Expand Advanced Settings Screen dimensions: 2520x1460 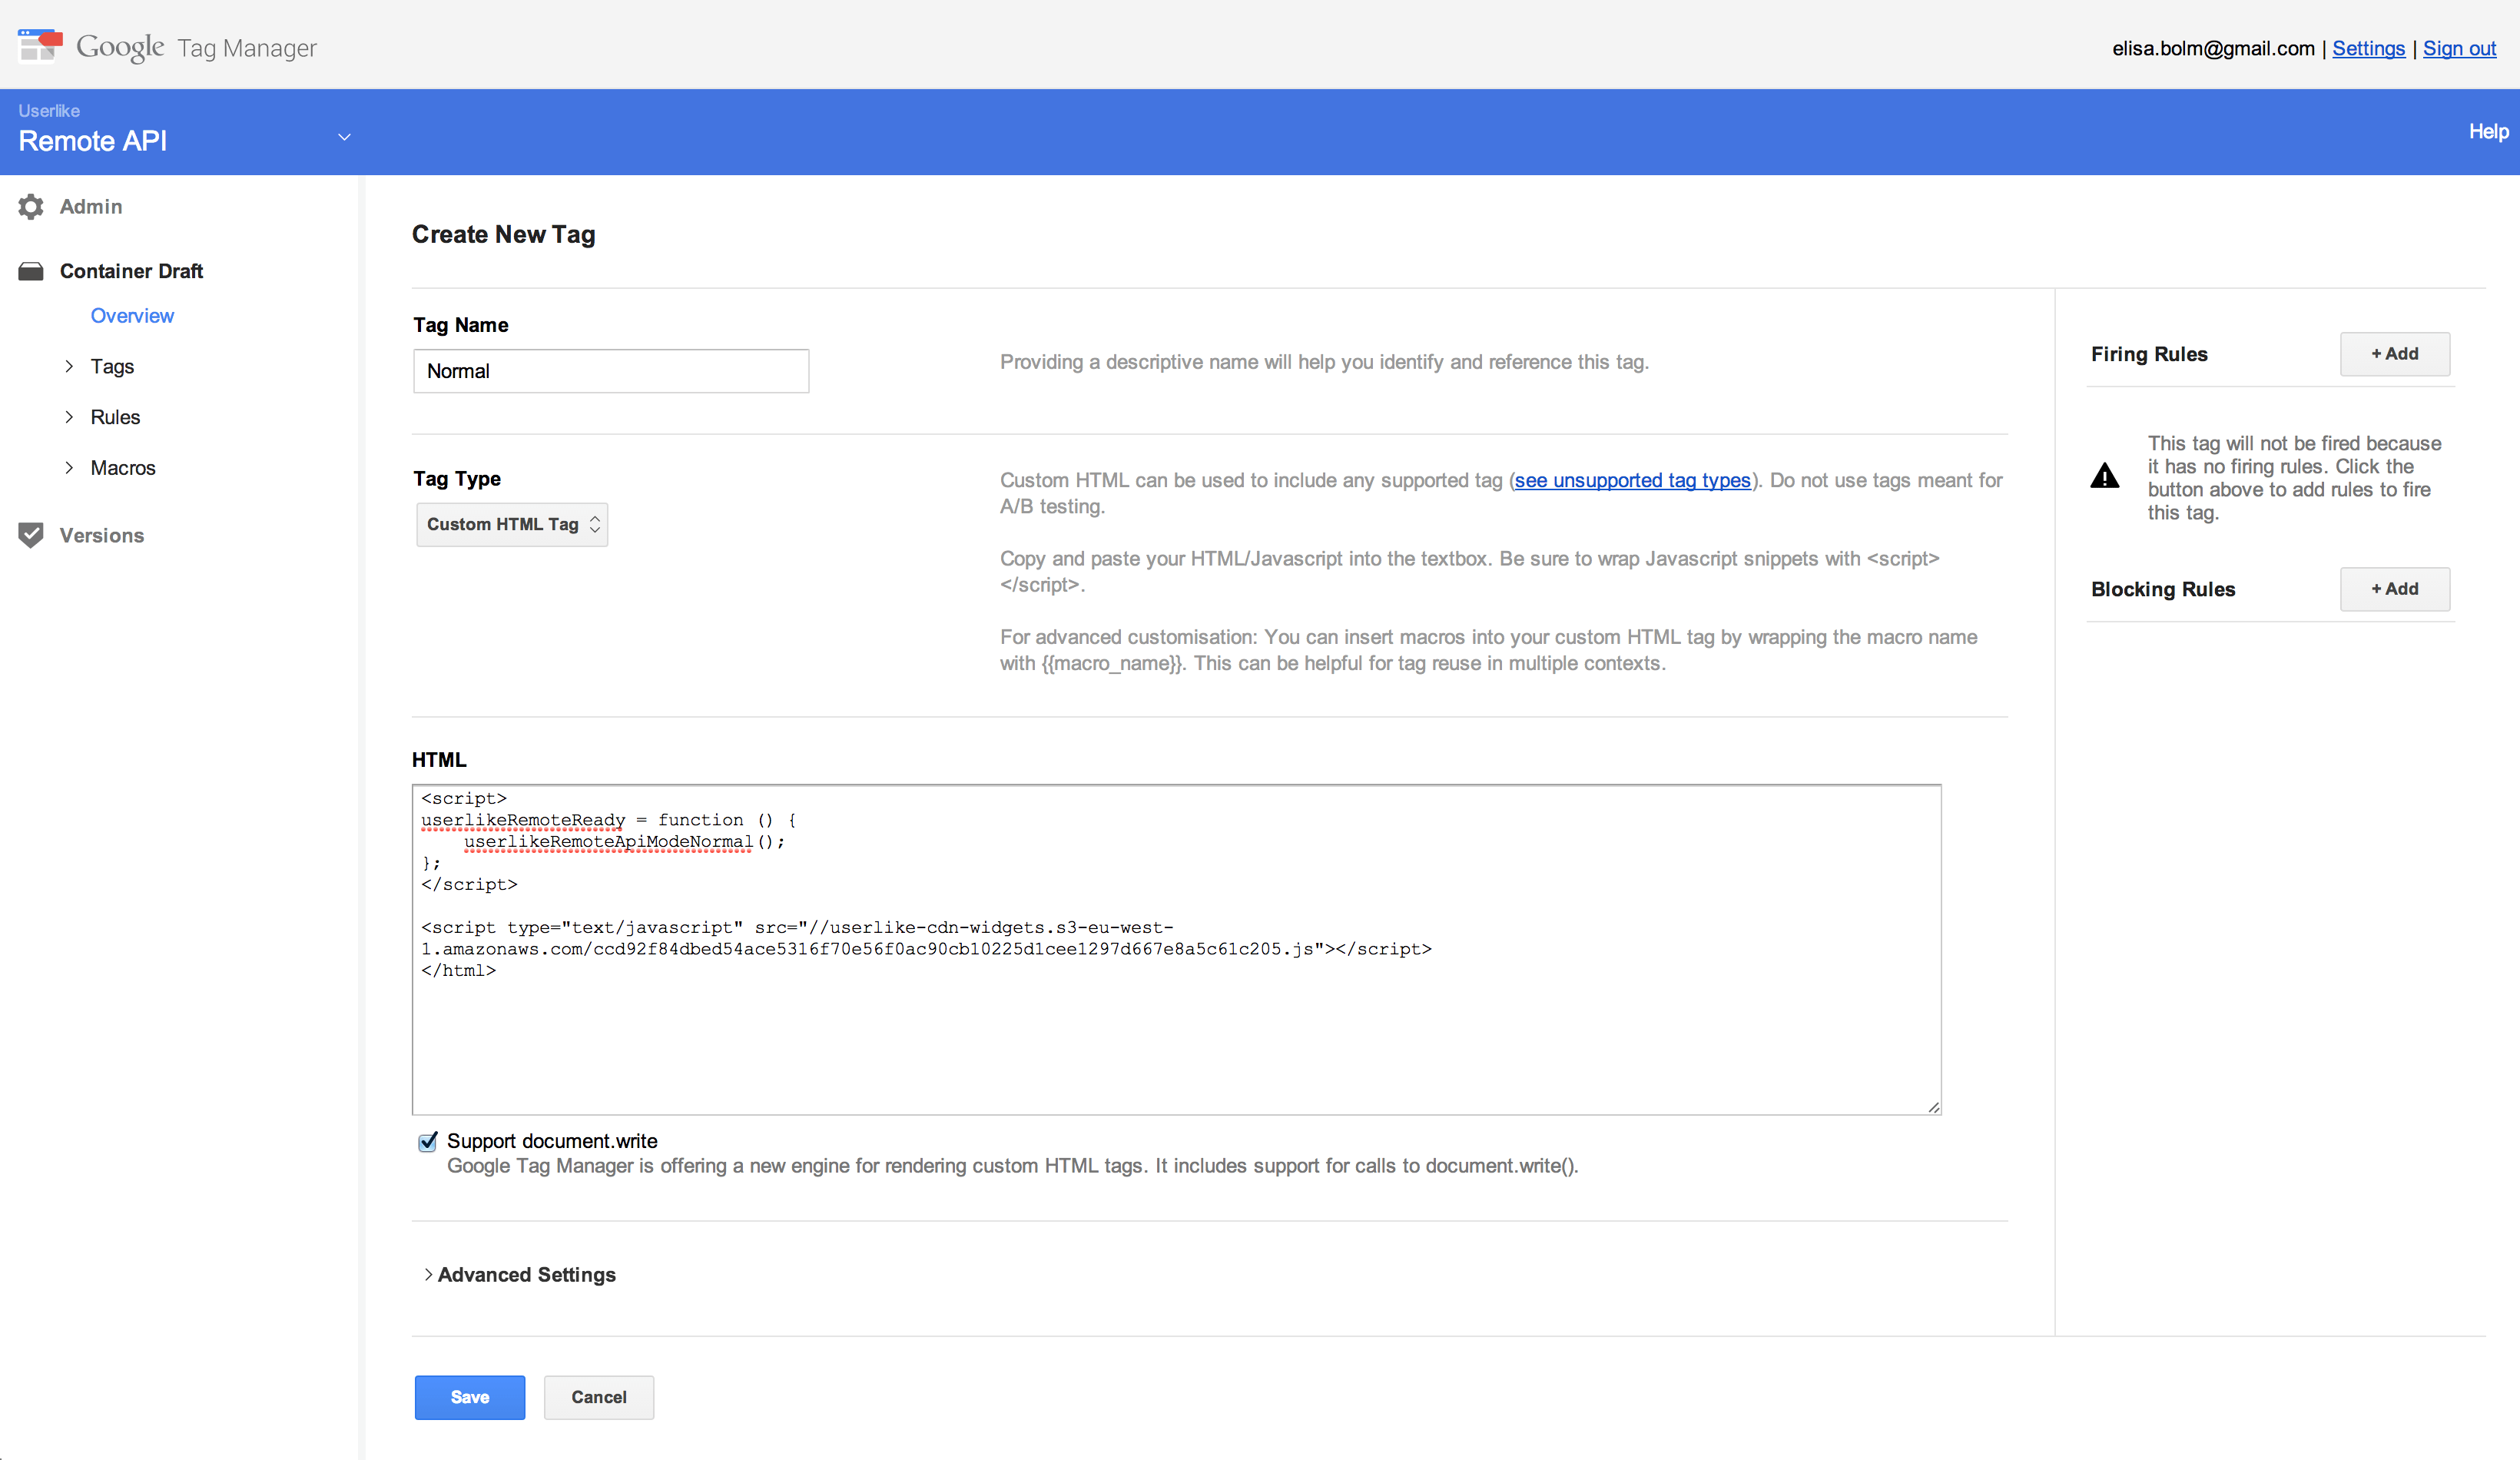pos(520,1275)
